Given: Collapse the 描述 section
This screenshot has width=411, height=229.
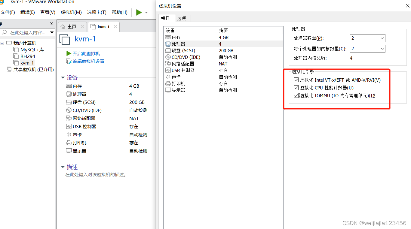Looking at the screenshot, I should [x=63, y=167].
